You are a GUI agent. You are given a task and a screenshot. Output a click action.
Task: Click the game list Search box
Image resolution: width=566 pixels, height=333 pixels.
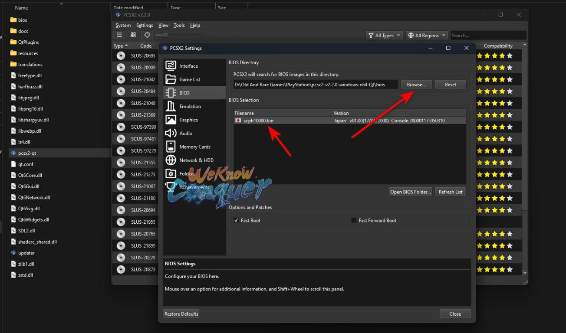(488, 36)
